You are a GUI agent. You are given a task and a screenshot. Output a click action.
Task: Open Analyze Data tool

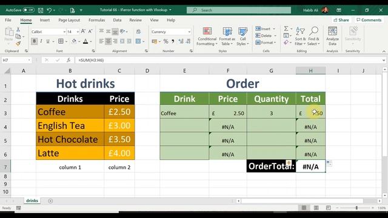click(x=332, y=36)
